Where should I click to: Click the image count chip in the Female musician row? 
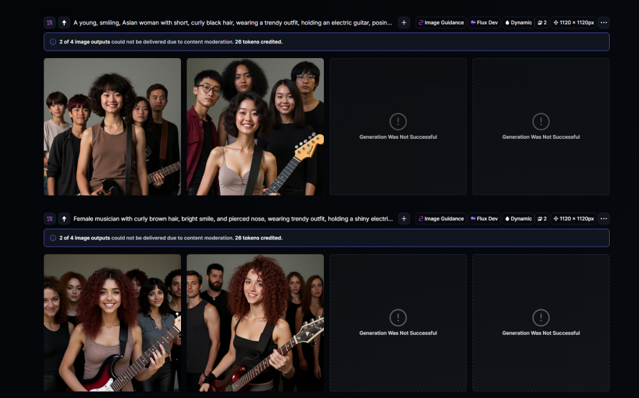[542, 219]
